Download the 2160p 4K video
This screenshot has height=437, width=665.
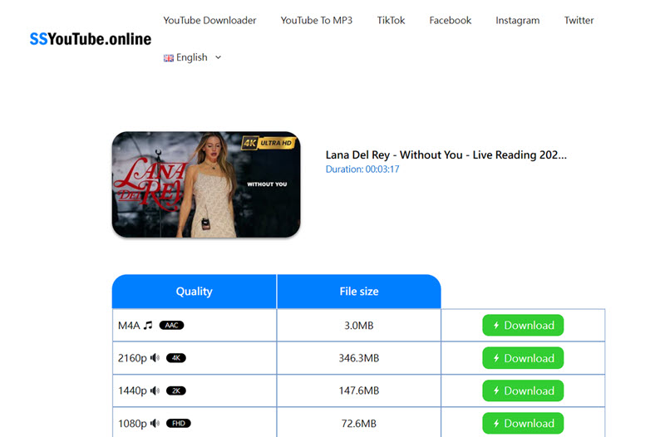click(523, 358)
